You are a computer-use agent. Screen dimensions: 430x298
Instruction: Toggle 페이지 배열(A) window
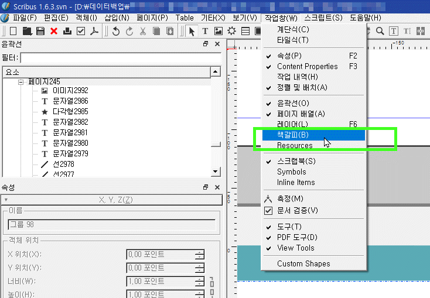tap(313, 114)
